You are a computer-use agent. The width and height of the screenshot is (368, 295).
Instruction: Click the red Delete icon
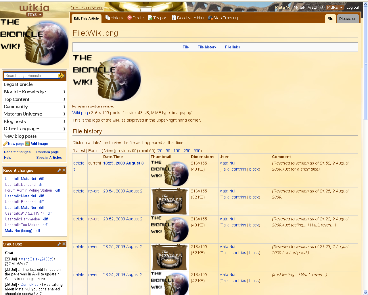click(x=129, y=18)
